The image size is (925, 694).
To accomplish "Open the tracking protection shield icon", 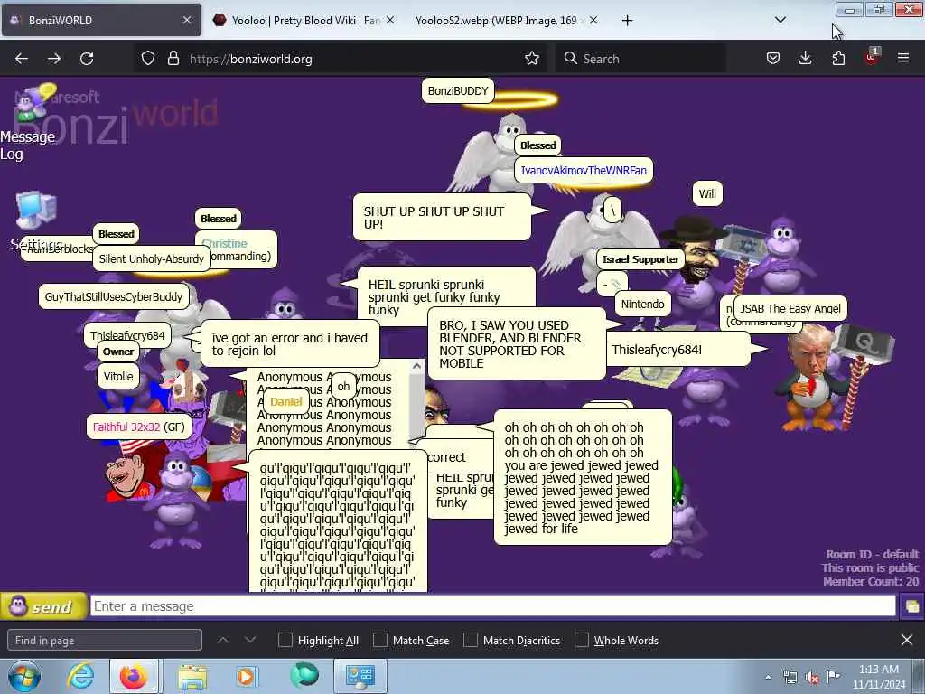I will (148, 59).
